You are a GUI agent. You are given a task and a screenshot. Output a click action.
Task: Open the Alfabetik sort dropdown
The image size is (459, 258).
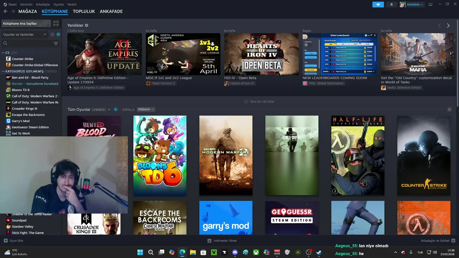[146, 109]
